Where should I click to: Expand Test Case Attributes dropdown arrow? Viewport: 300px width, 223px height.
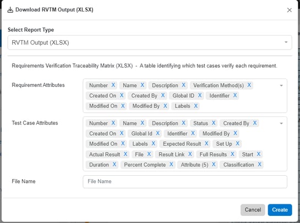coord(281,124)
